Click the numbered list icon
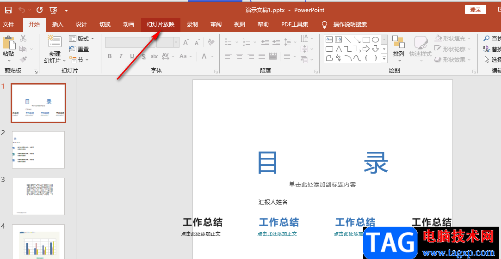The image size is (501, 259). [x=247, y=42]
